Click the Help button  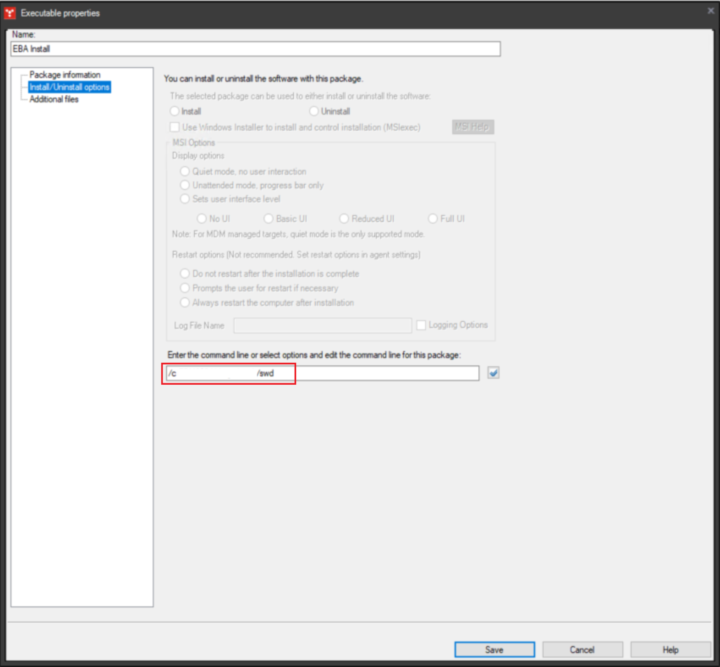670,650
